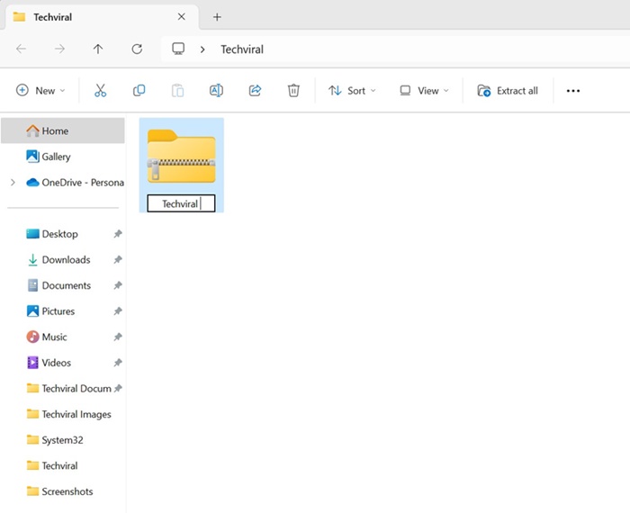Expand the OneDrive - Personal tree node

pyautogui.click(x=13, y=183)
